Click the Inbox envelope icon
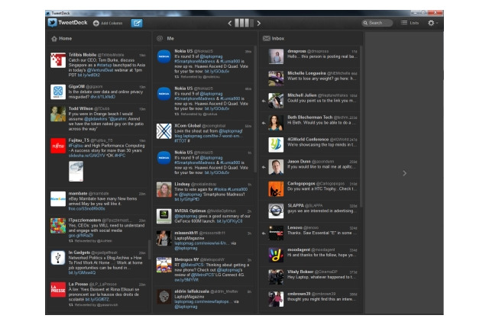489x325 pixels. (267, 39)
